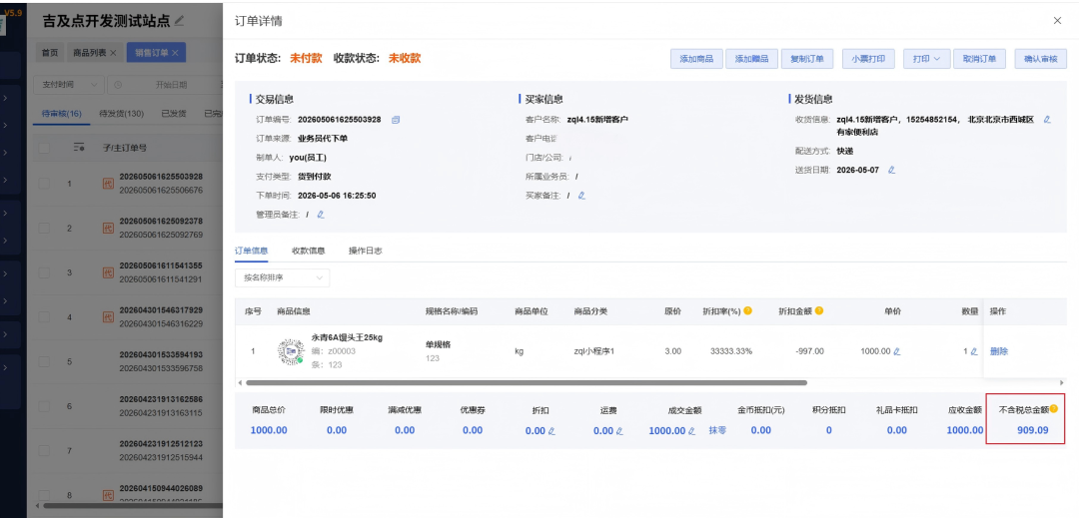
Task: Click the 删除 link for the product row
Action: [x=999, y=351]
